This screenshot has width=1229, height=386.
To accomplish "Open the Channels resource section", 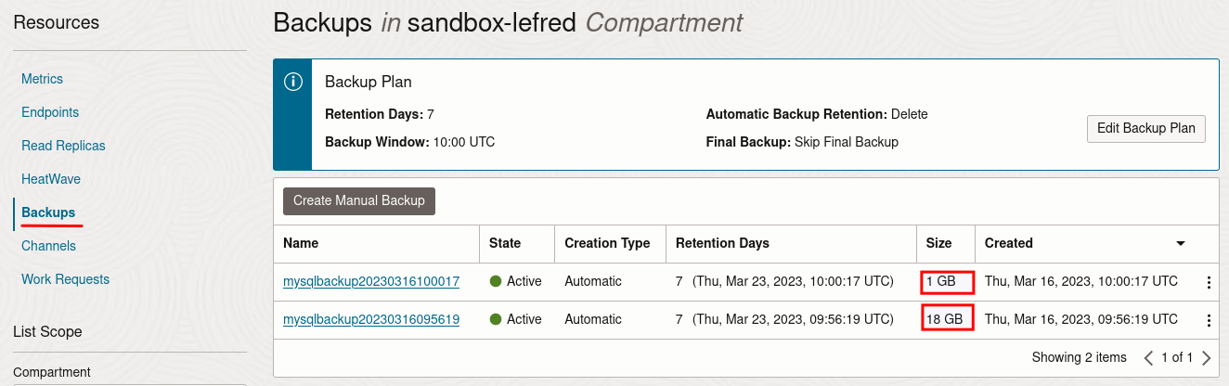I will [48, 246].
